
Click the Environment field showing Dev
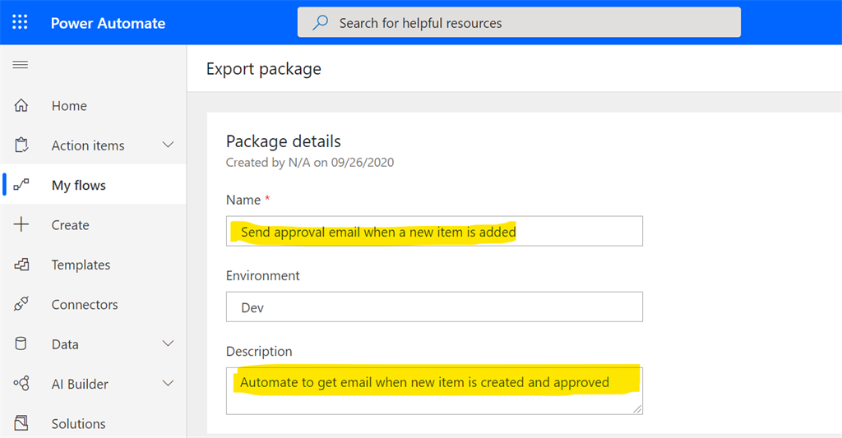(434, 307)
